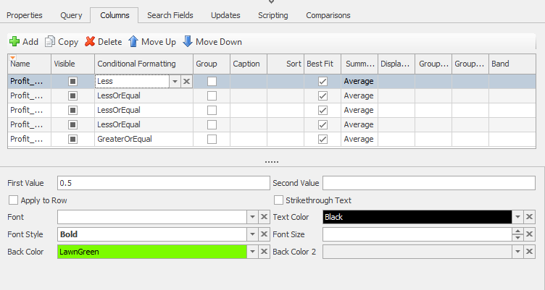Viewport: 545px width, 290px height.
Task: Open the Back Color 2 dropdown
Action: tap(518, 252)
